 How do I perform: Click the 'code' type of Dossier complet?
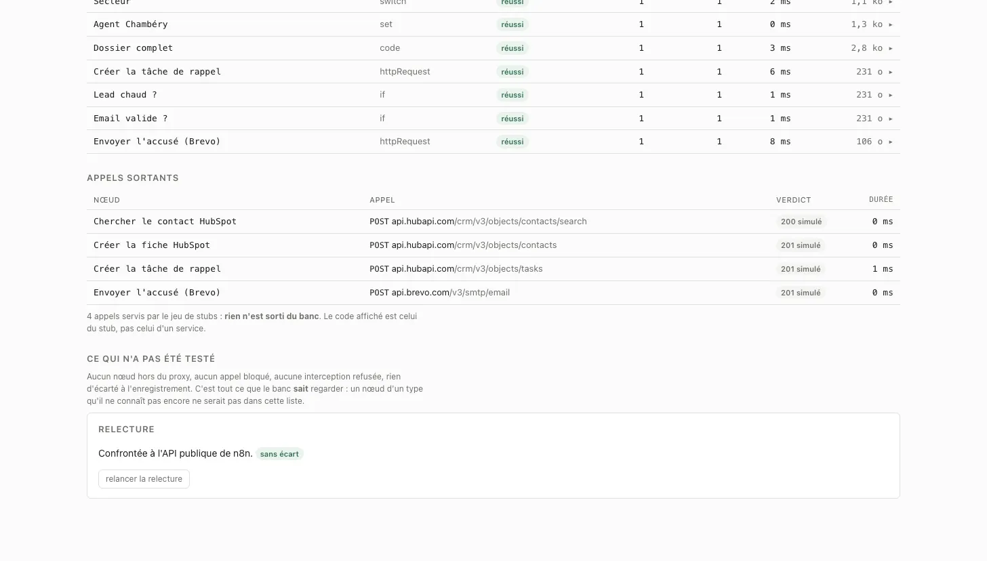coord(390,48)
